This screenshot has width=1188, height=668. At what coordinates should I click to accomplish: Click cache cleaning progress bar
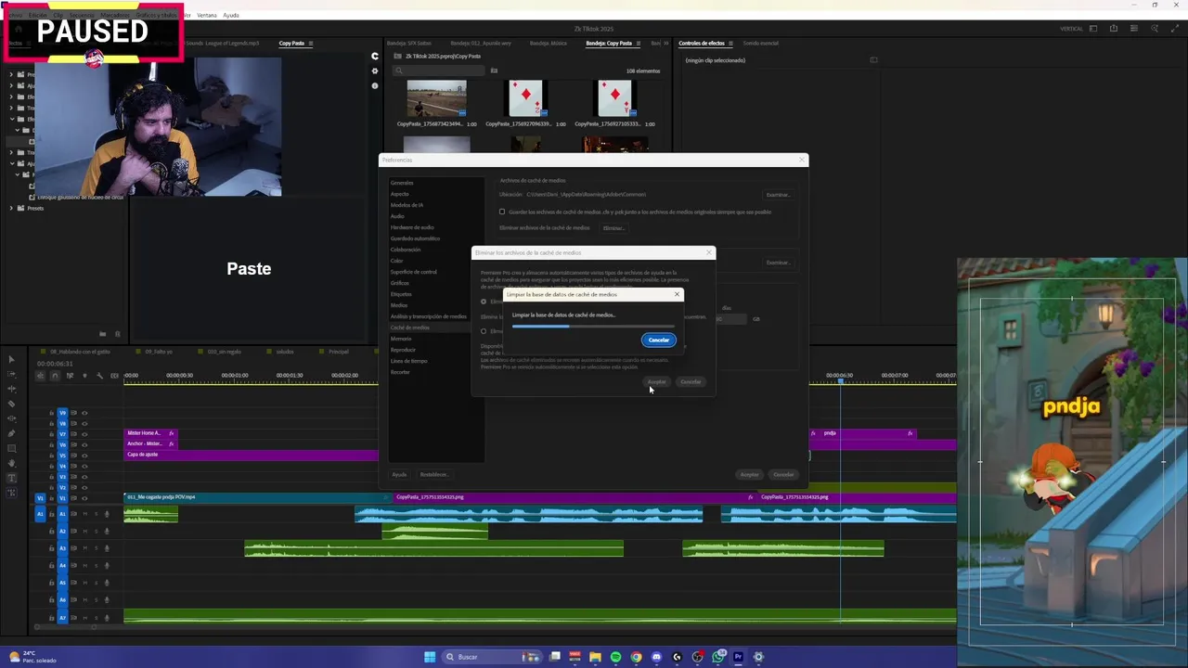point(592,326)
